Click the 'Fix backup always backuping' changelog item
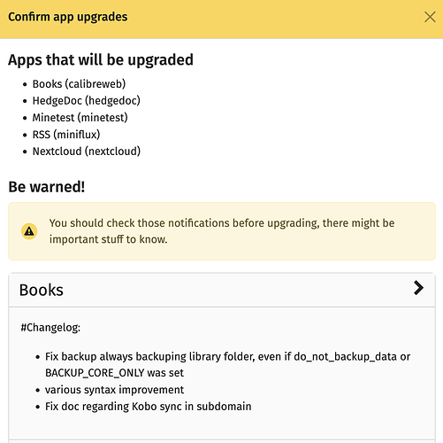 pyautogui.click(x=227, y=365)
